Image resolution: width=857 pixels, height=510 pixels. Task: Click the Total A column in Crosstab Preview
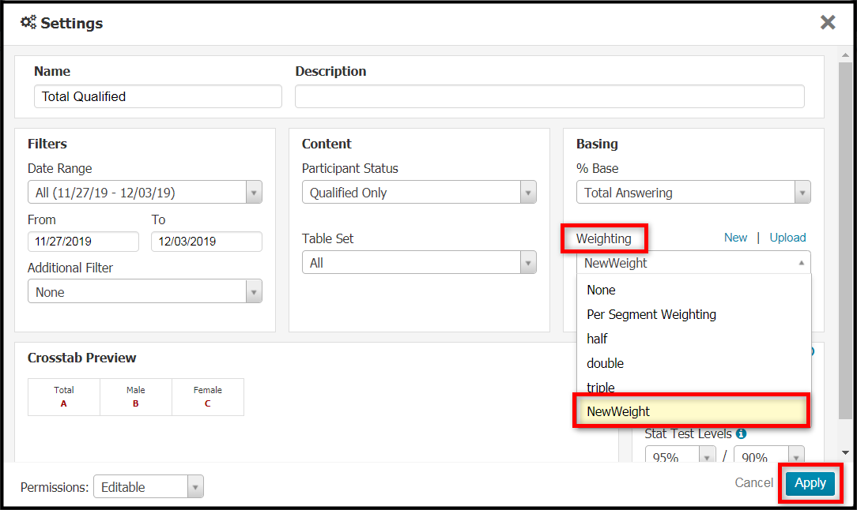64,397
